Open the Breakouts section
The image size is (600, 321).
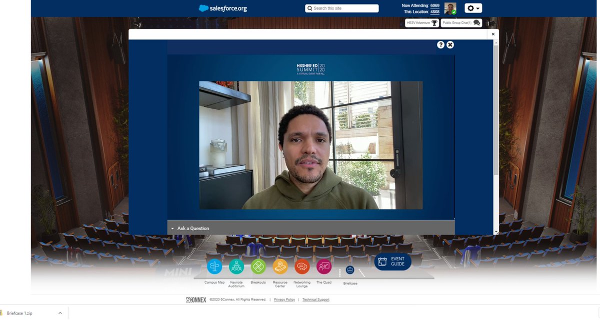click(258, 266)
